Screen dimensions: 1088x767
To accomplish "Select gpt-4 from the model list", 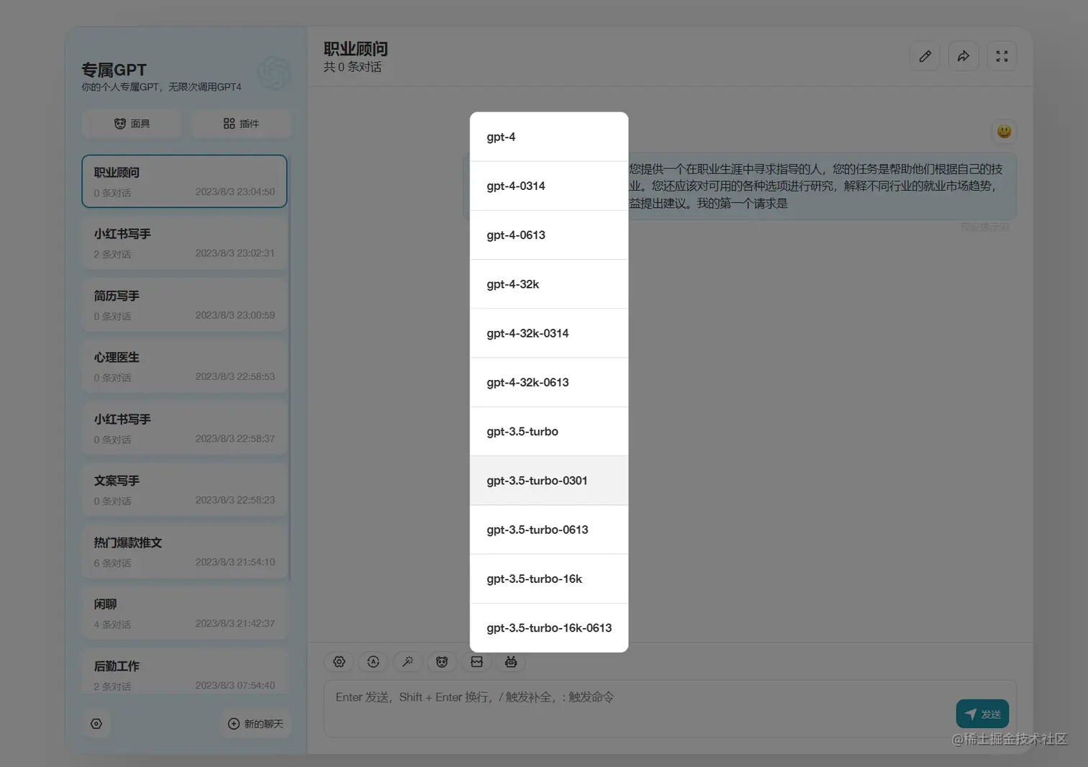I will point(548,137).
